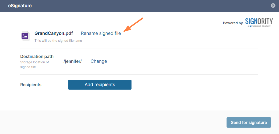The width and height of the screenshot is (279, 134).
Task: Close the eSignature dialog
Action: click(x=273, y=6)
